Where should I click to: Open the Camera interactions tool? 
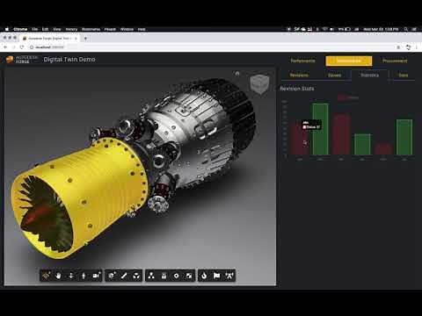(x=96, y=276)
